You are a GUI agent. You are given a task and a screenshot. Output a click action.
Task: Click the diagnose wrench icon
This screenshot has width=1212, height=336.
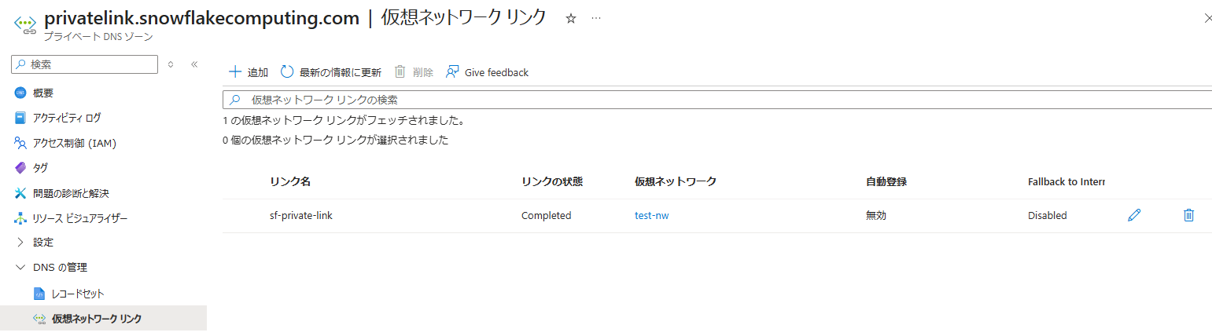tap(20, 193)
